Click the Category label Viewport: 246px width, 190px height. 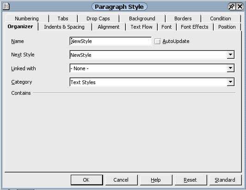[x=21, y=82]
